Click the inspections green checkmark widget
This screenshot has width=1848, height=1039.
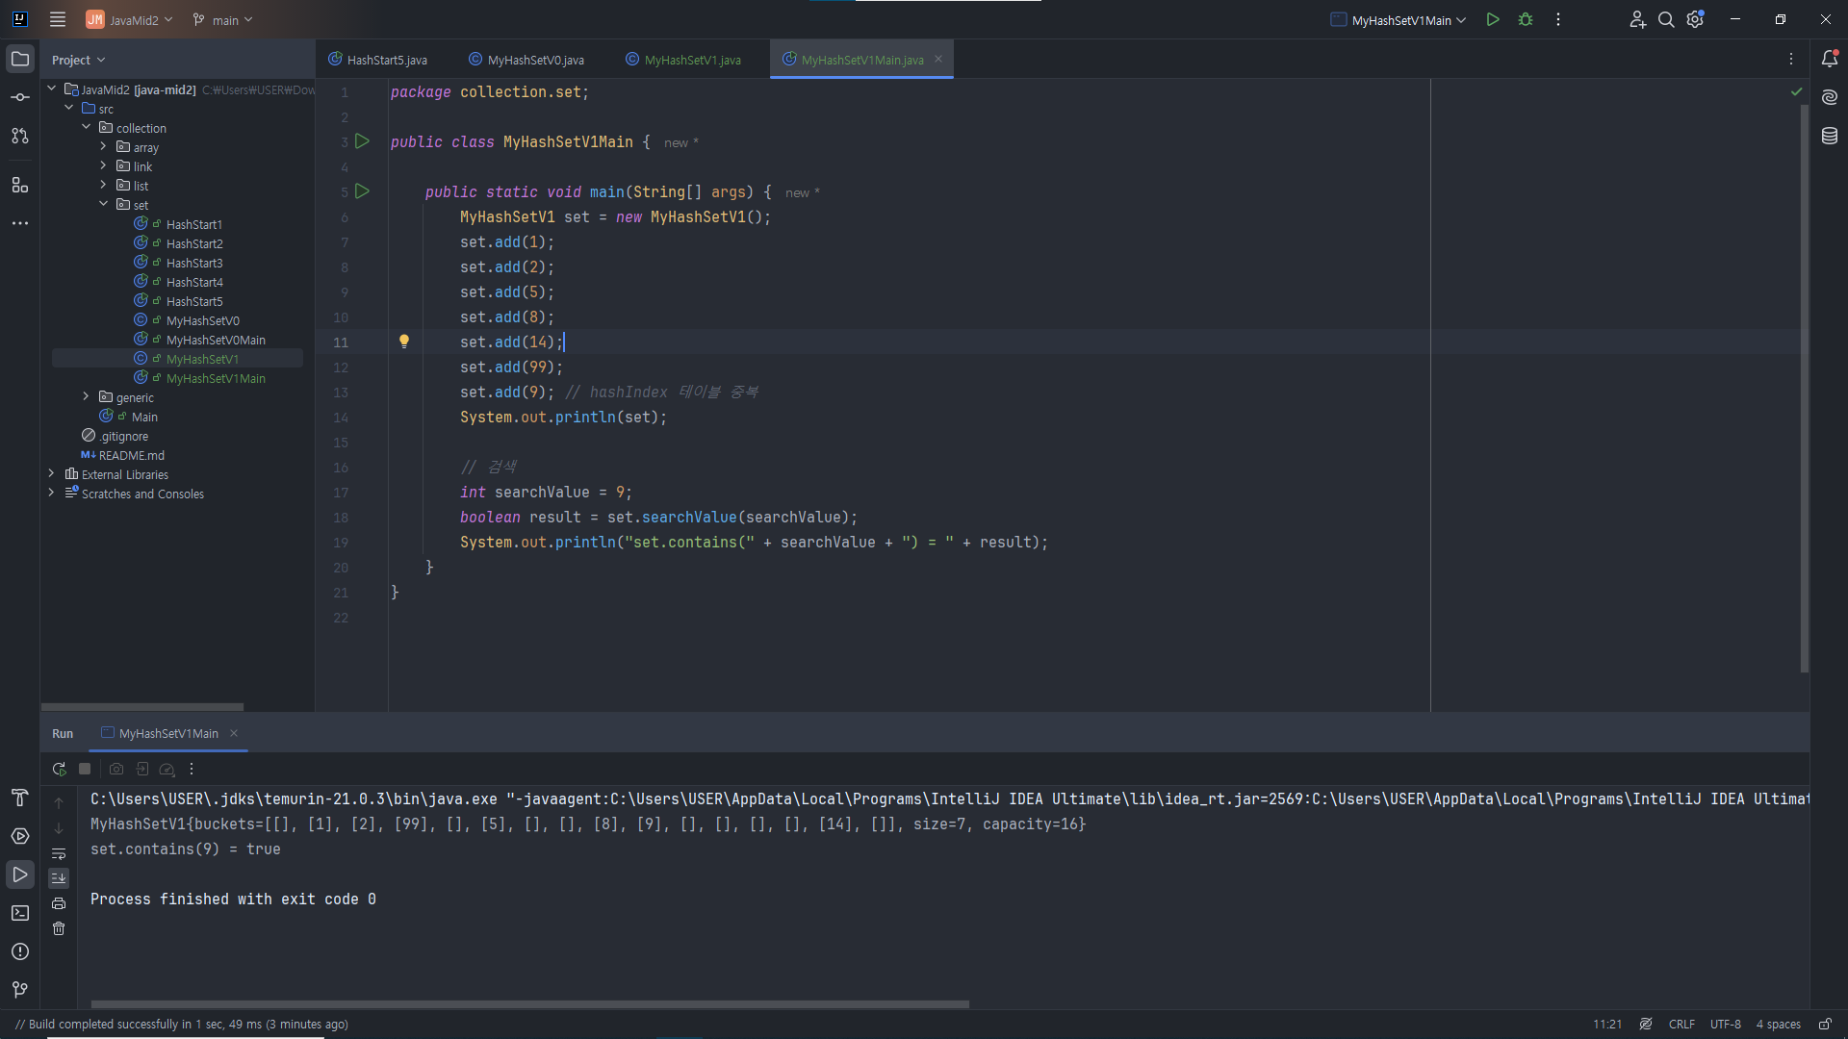pos(1796,91)
